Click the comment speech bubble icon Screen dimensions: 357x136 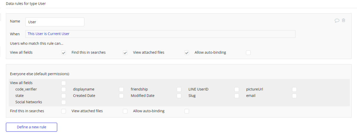(337, 20)
